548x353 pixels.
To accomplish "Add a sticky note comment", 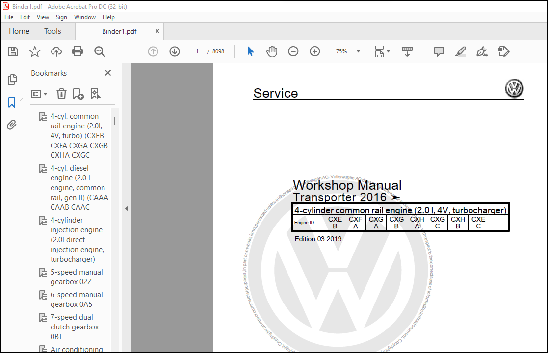I will tap(439, 51).
